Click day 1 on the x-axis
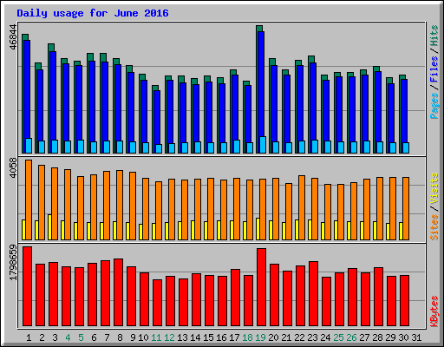Image resolution: width=444 pixels, height=347 pixels. [29, 337]
